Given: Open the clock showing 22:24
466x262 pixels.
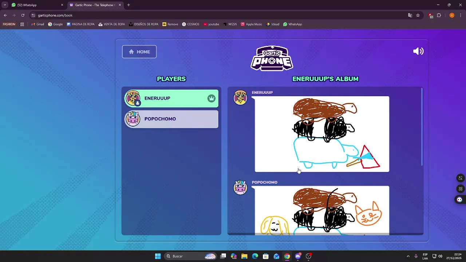Looking at the screenshot, I should (x=455, y=256).
